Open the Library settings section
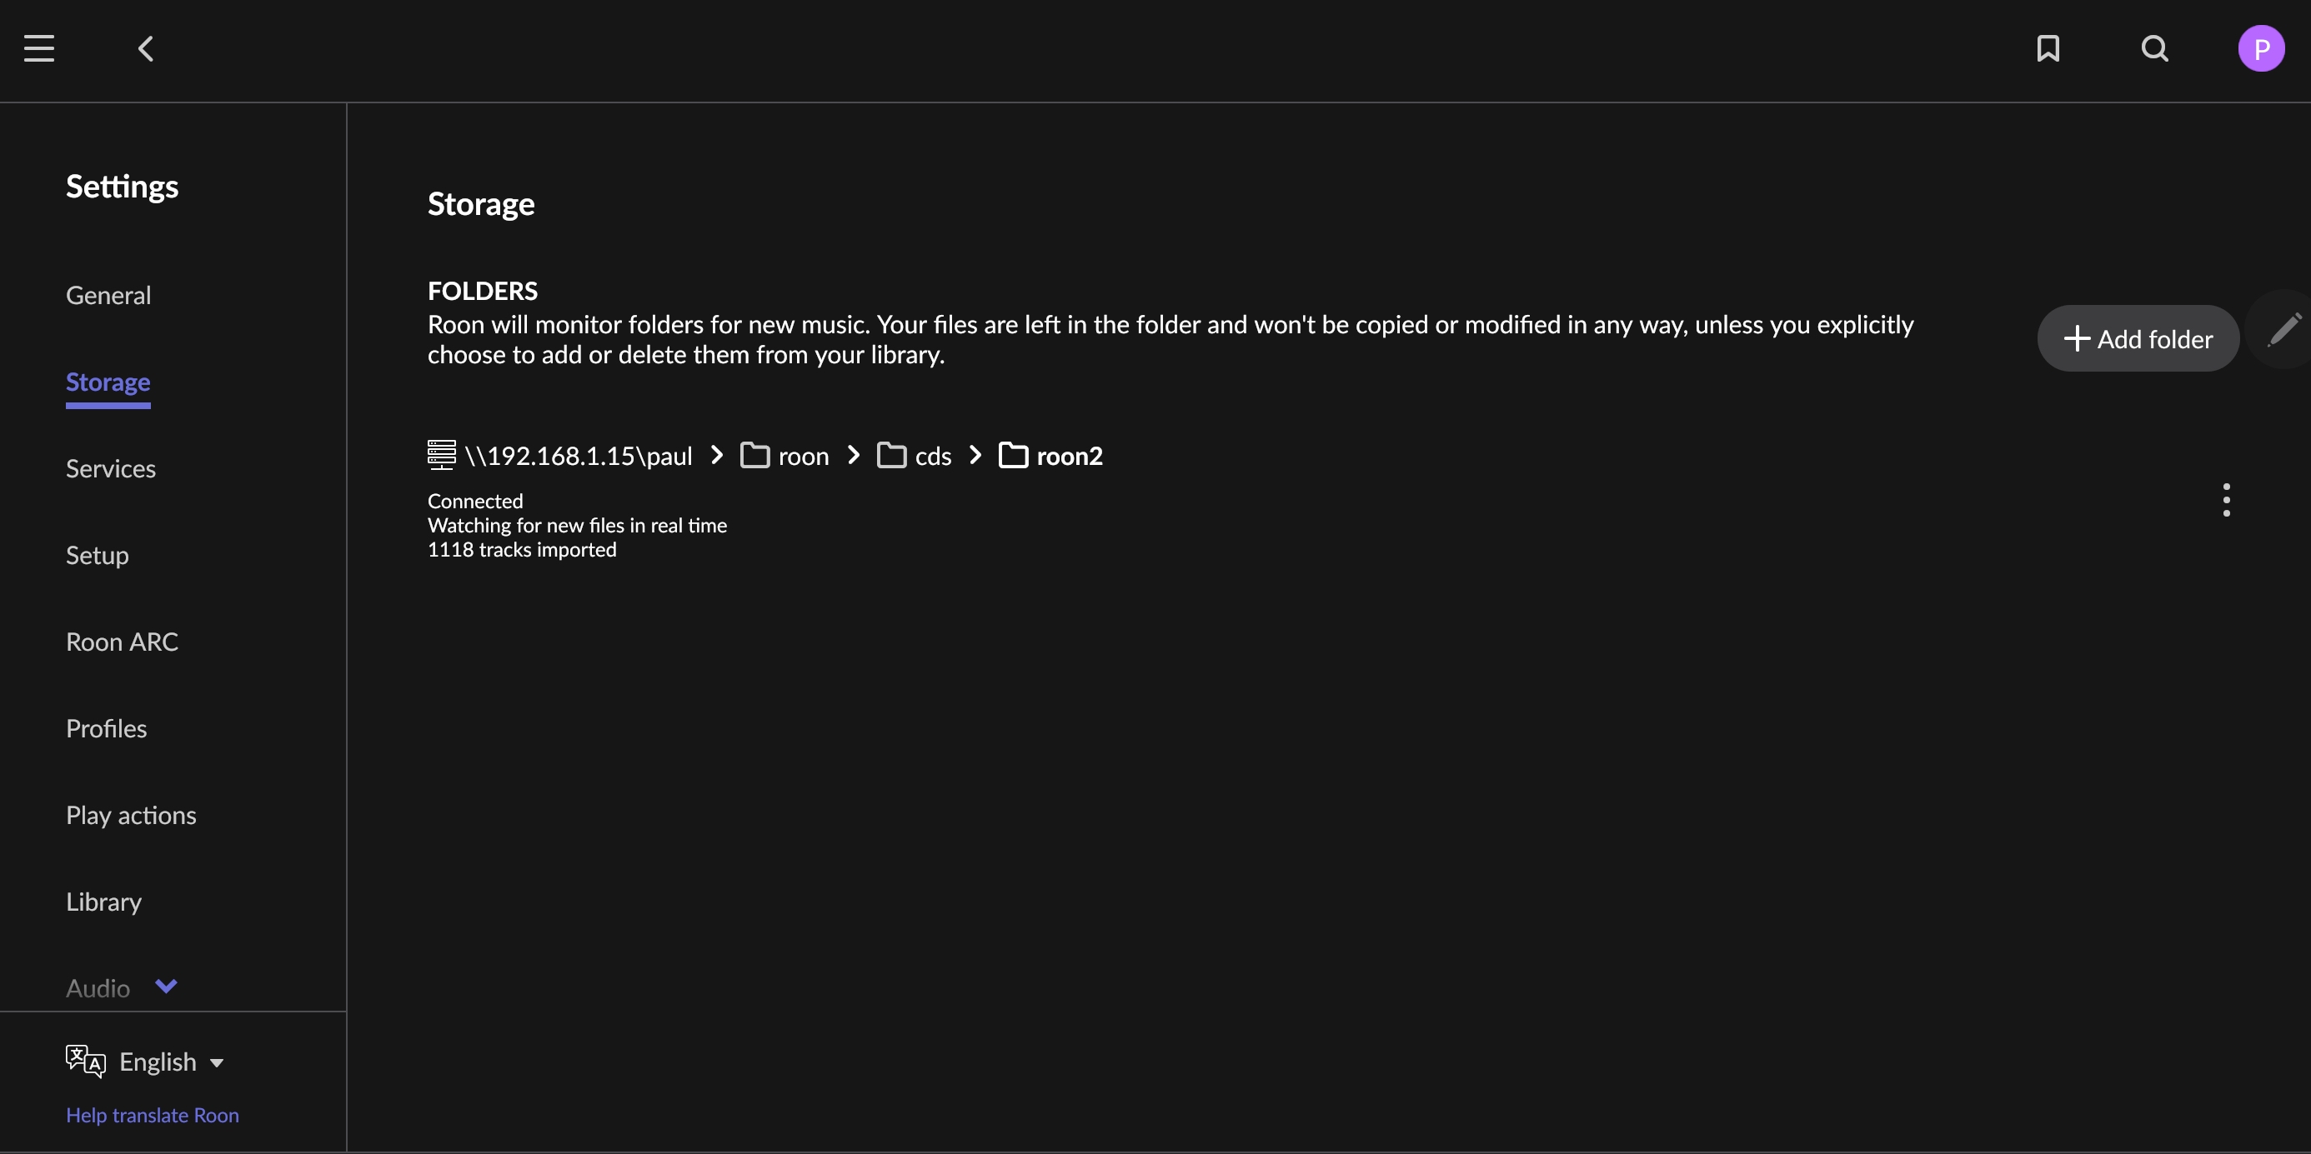Screen dimensions: 2311x1154 point(104,902)
